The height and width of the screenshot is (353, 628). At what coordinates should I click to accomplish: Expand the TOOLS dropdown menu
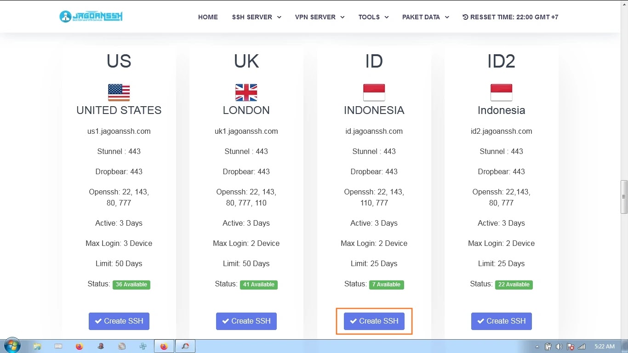coord(373,17)
